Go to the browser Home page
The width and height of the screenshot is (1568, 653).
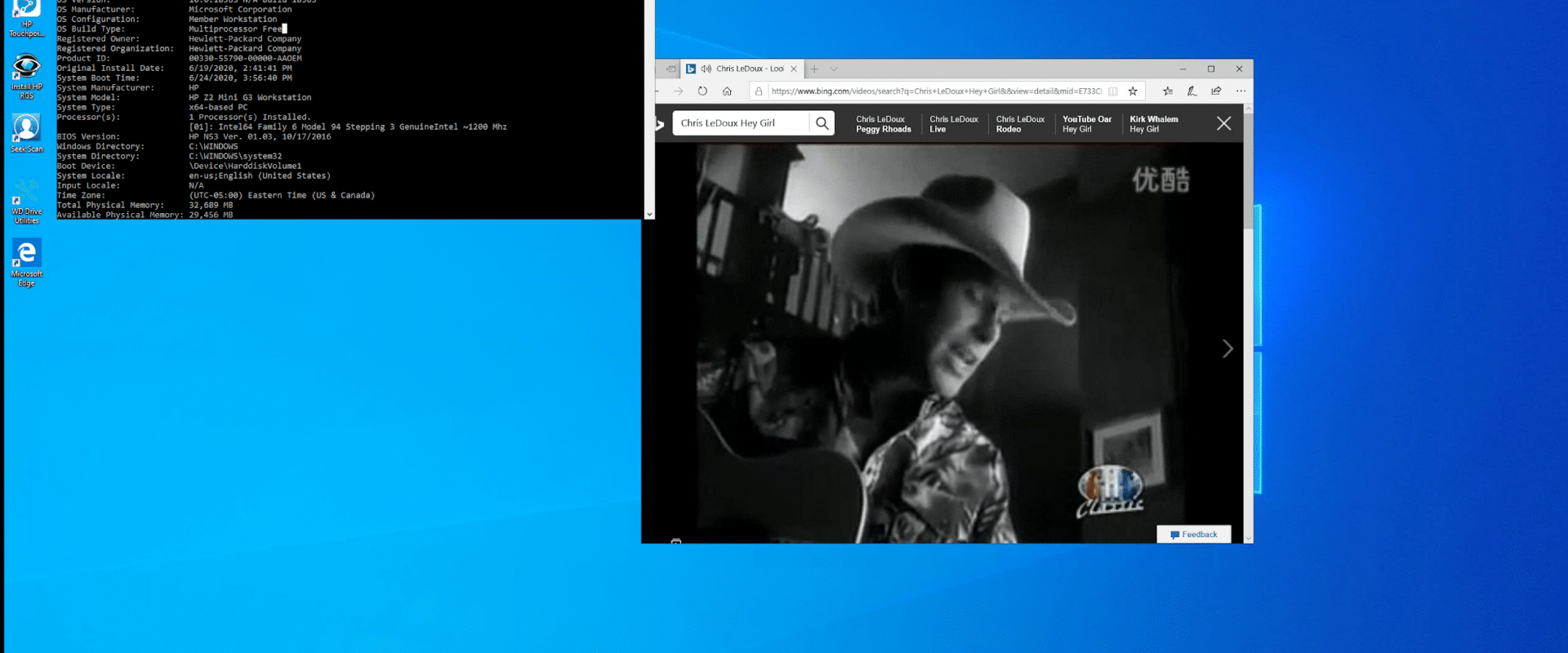click(727, 91)
